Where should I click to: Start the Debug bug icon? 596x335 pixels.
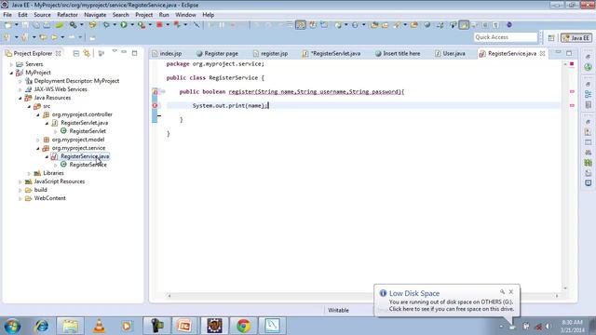(x=106, y=25)
